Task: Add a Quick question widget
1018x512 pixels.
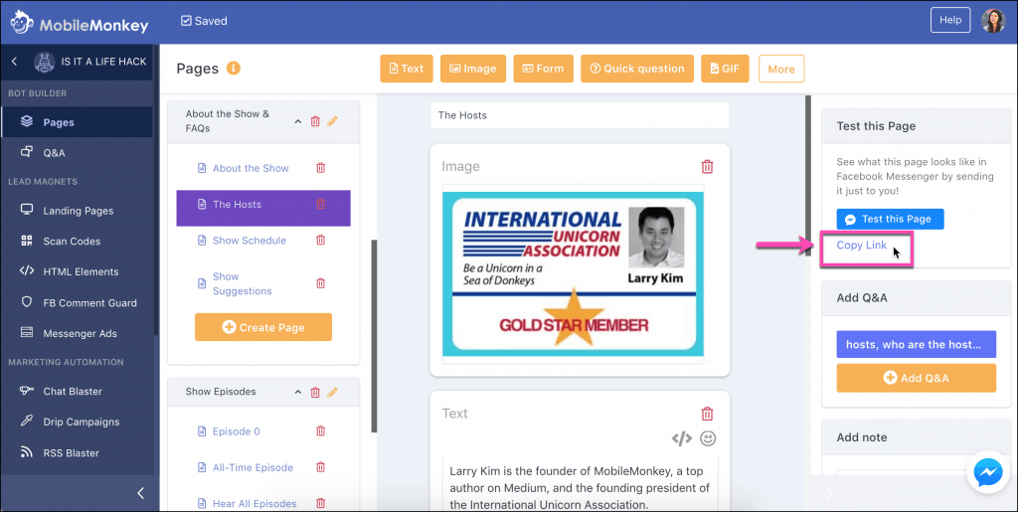Action: tap(637, 69)
